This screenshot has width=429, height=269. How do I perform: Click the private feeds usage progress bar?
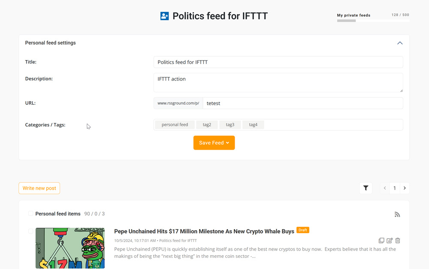pyautogui.click(x=373, y=21)
